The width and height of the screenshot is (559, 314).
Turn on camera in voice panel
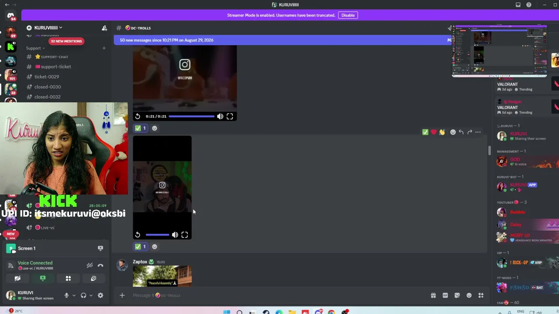point(17,278)
